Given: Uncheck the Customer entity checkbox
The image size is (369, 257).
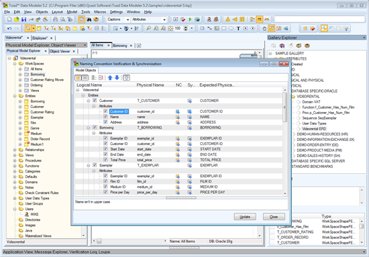Looking at the screenshot, I should tap(95, 101).
